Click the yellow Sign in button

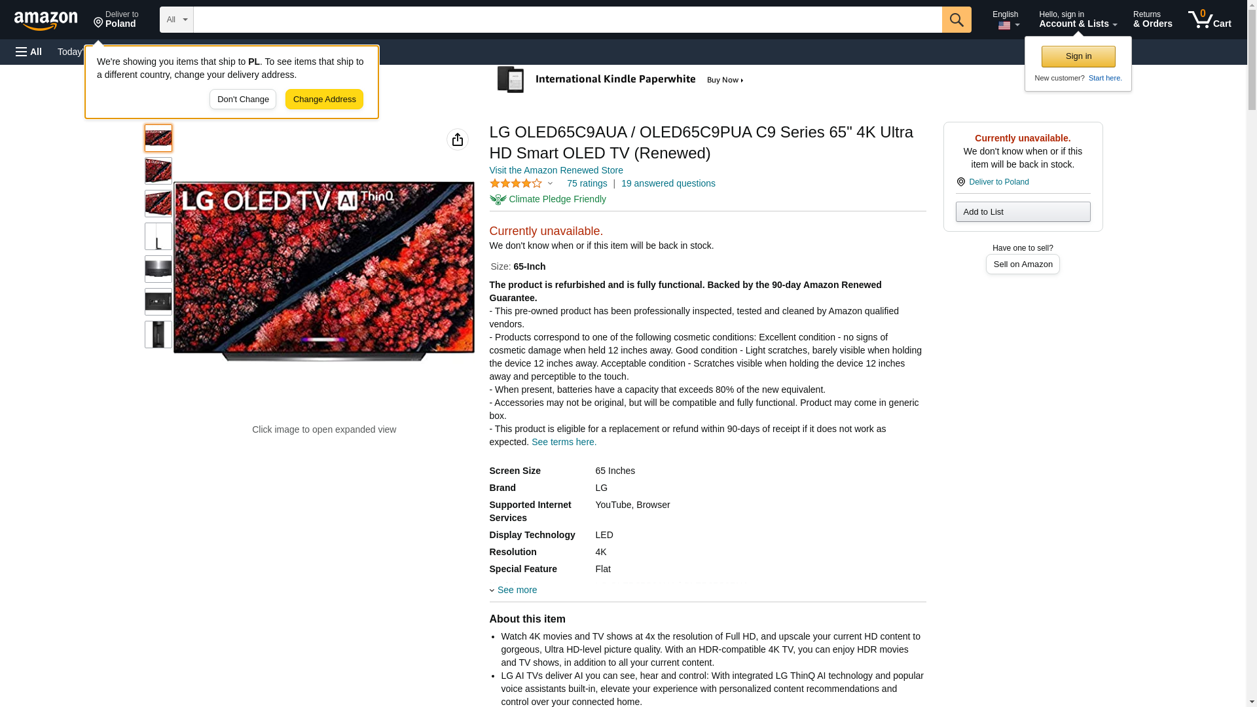(x=1078, y=56)
